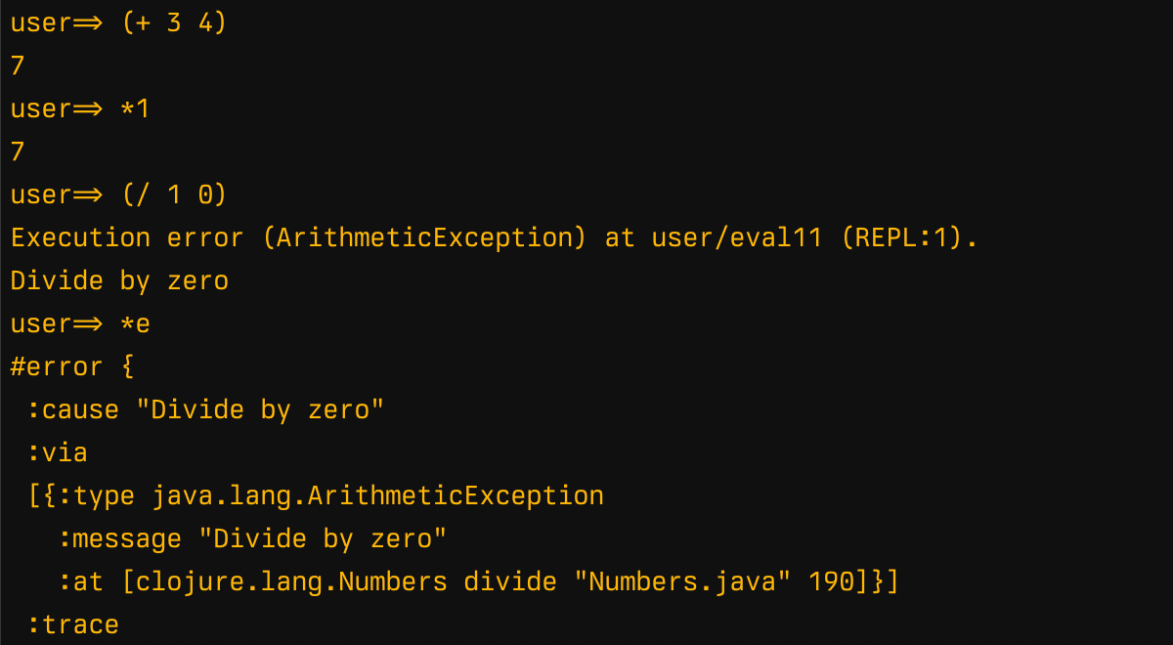Click the *e input at the prompt
The image size is (1173, 645).
click(135, 323)
